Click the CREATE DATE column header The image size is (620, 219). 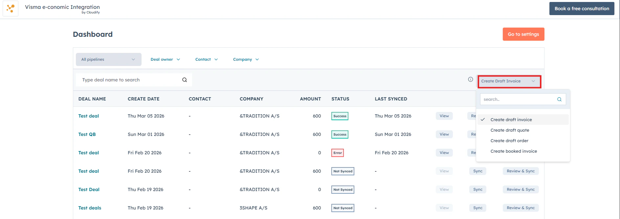[144, 99]
